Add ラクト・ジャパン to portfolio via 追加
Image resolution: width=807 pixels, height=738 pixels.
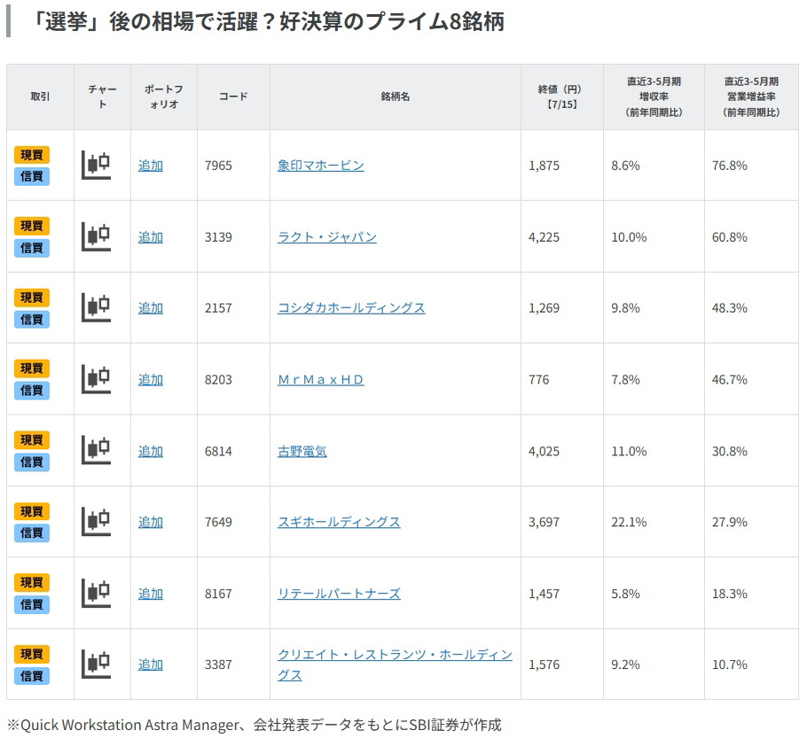pyautogui.click(x=151, y=237)
